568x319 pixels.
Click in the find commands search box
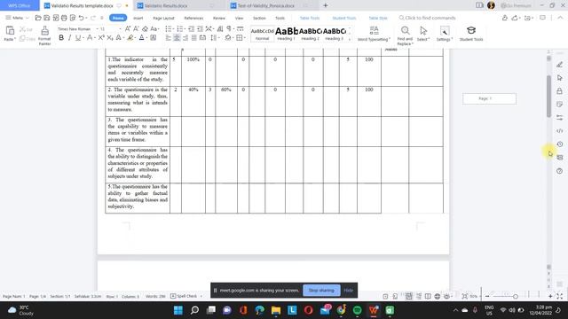pyautogui.click(x=428, y=18)
